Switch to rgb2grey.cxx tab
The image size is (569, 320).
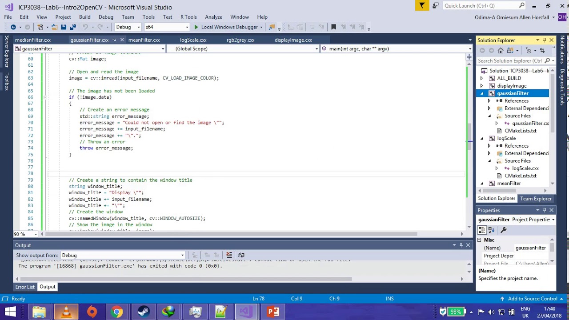[x=240, y=40]
